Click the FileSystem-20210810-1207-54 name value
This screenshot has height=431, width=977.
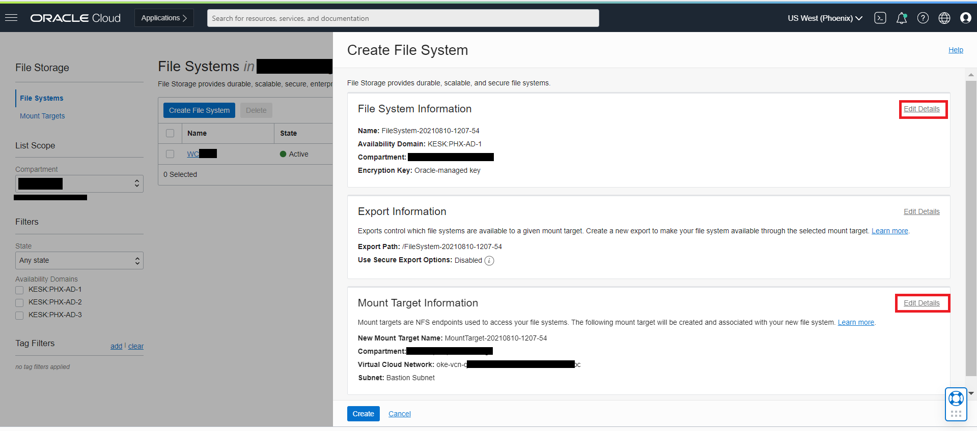tap(430, 131)
